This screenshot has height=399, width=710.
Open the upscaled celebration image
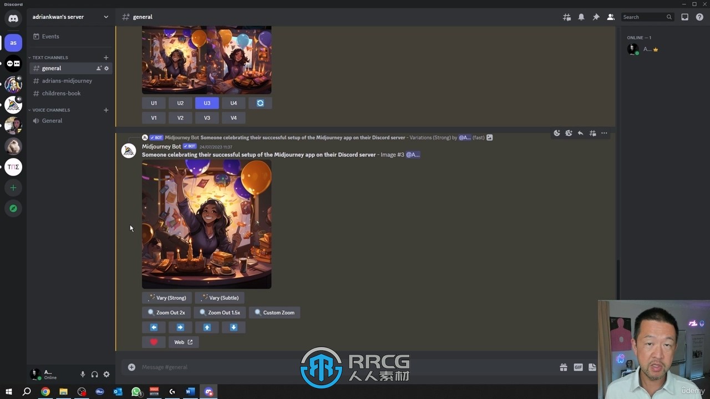pos(206,224)
